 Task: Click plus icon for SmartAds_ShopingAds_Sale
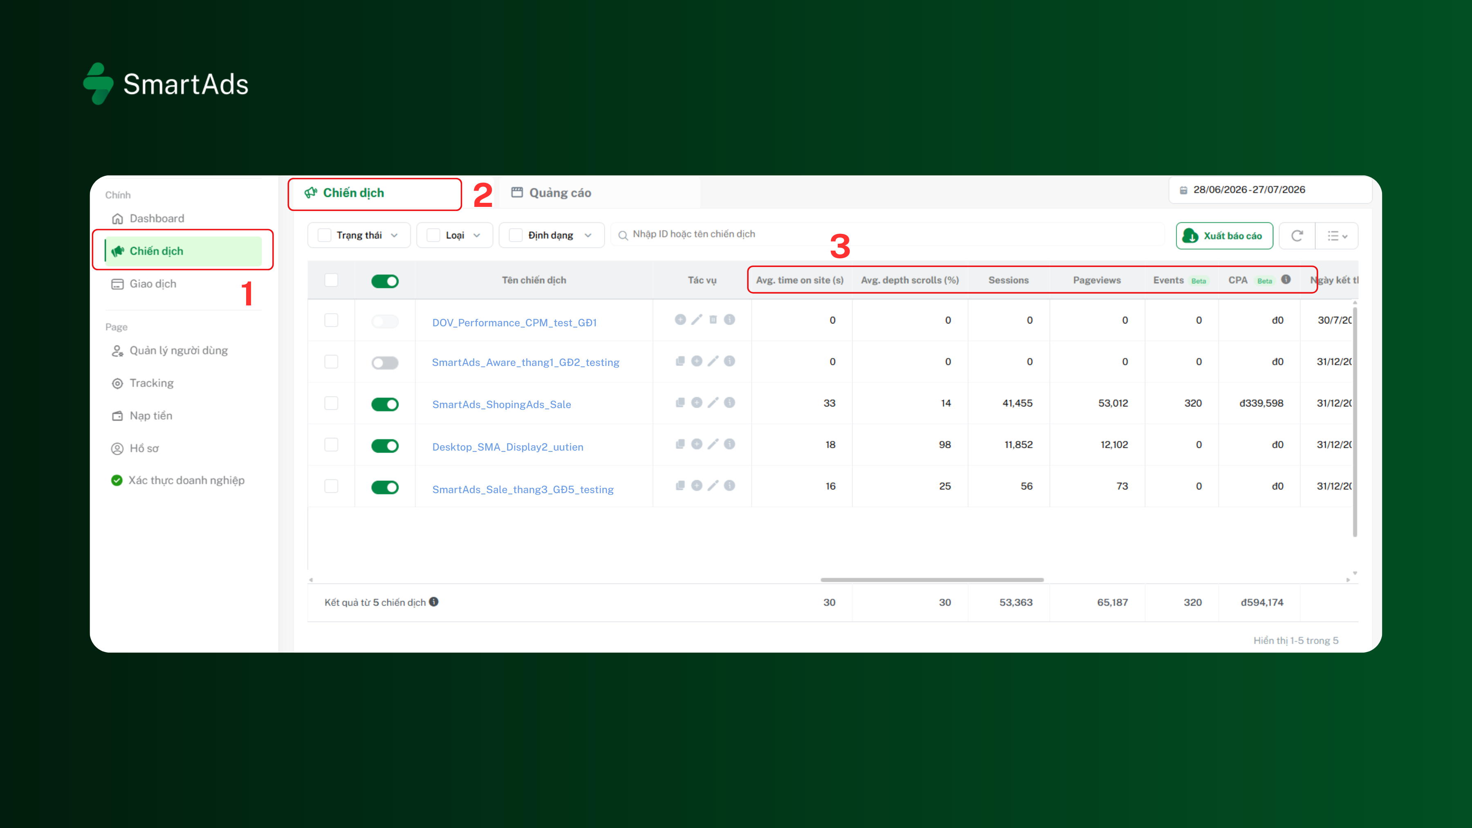(697, 403)
